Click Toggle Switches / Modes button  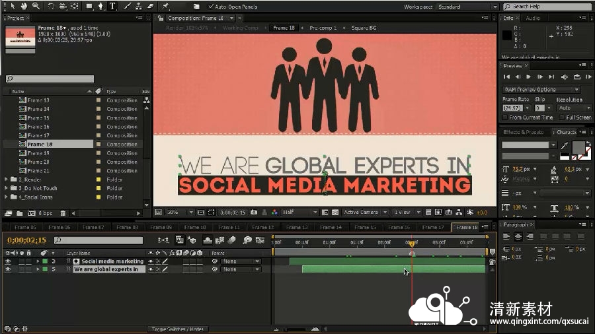click(178, 329)
